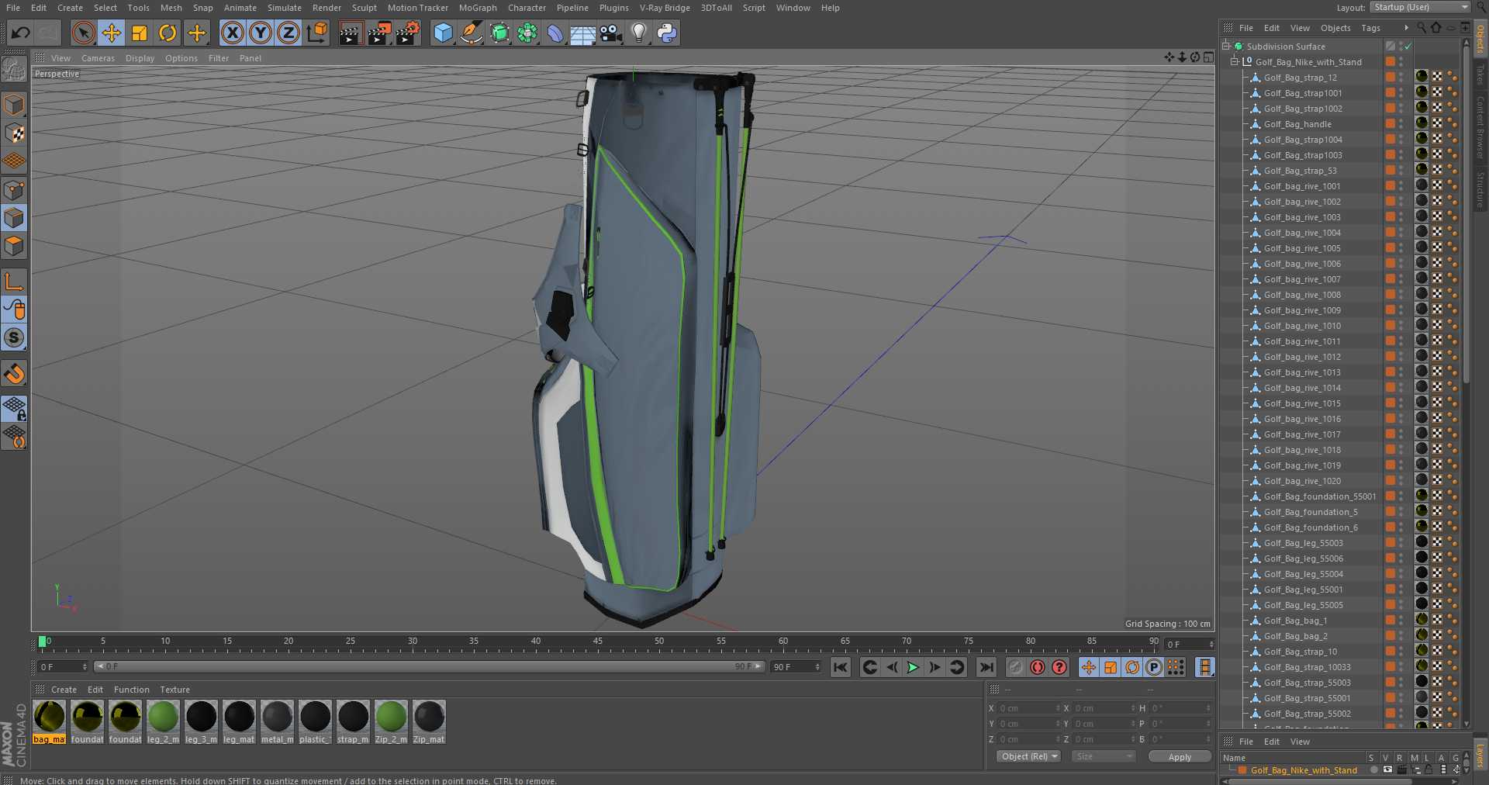The height and width of the screenshot is (785, 1489).
Task: Render current view with clapperboard icon
Action: [x=351, y=33]
